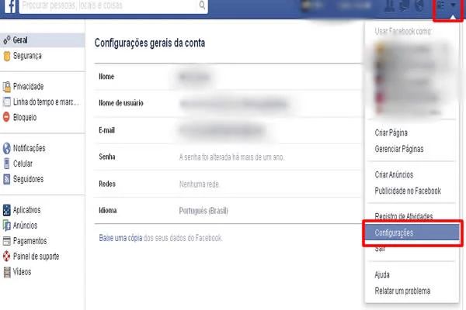Click 'A senha foi alterada' text

(231, 157)
